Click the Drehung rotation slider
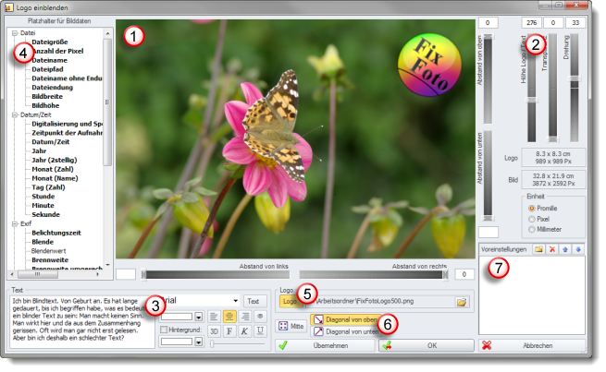The height and width of the screenshot is (372, 606). [x=575, y=88]
